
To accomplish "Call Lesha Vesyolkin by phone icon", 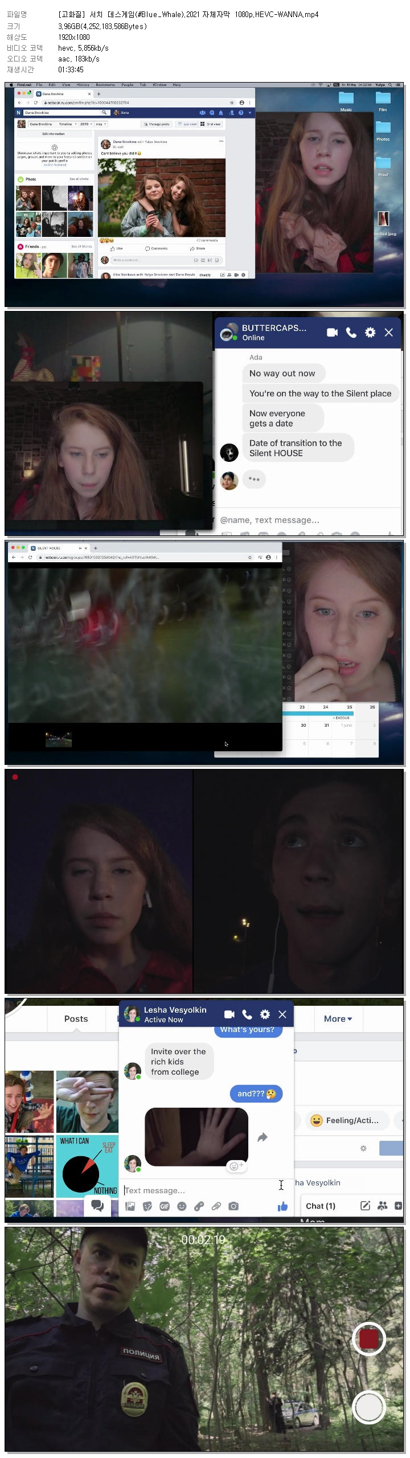I will tap(247, 1014).
